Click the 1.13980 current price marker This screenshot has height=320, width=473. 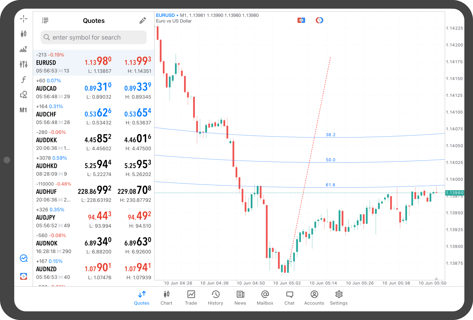(x=454, y=193)
